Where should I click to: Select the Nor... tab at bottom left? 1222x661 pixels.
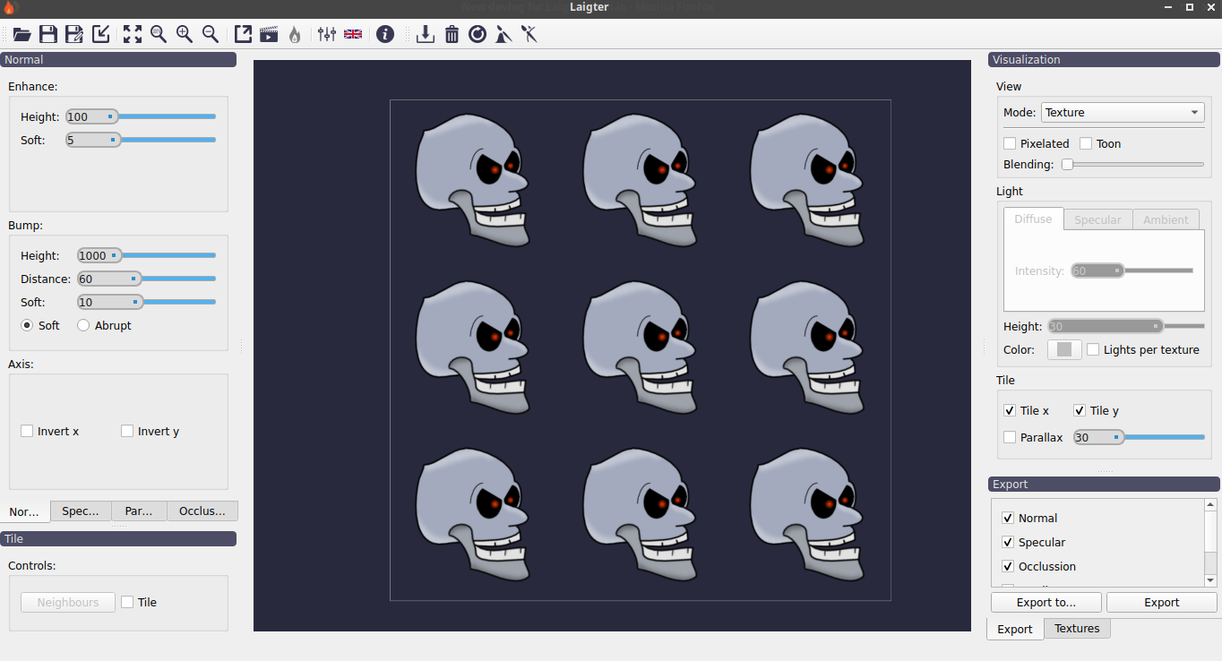tap(24, 511)
